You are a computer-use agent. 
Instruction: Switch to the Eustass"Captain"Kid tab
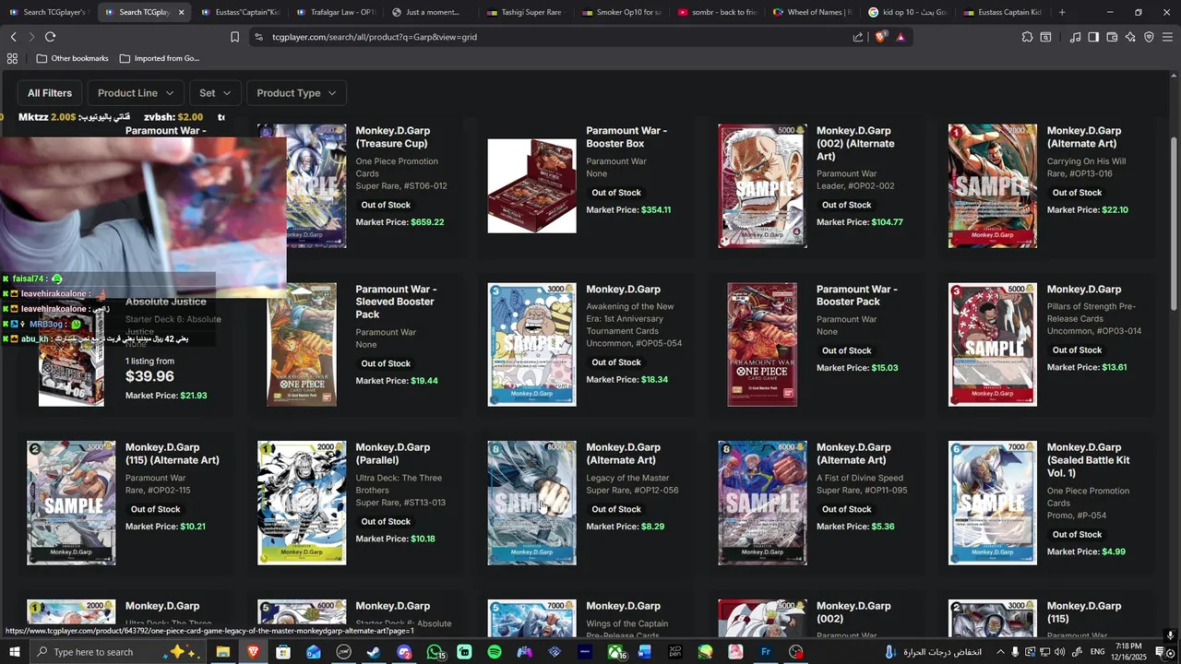(239, 12)
